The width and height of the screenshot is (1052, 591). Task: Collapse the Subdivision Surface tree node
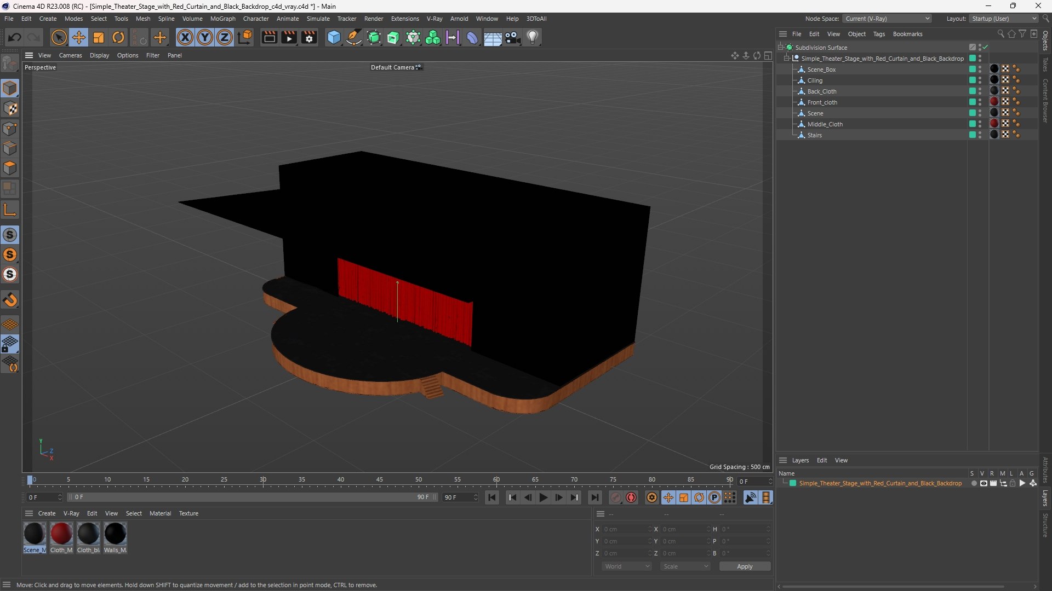point(781,48)
